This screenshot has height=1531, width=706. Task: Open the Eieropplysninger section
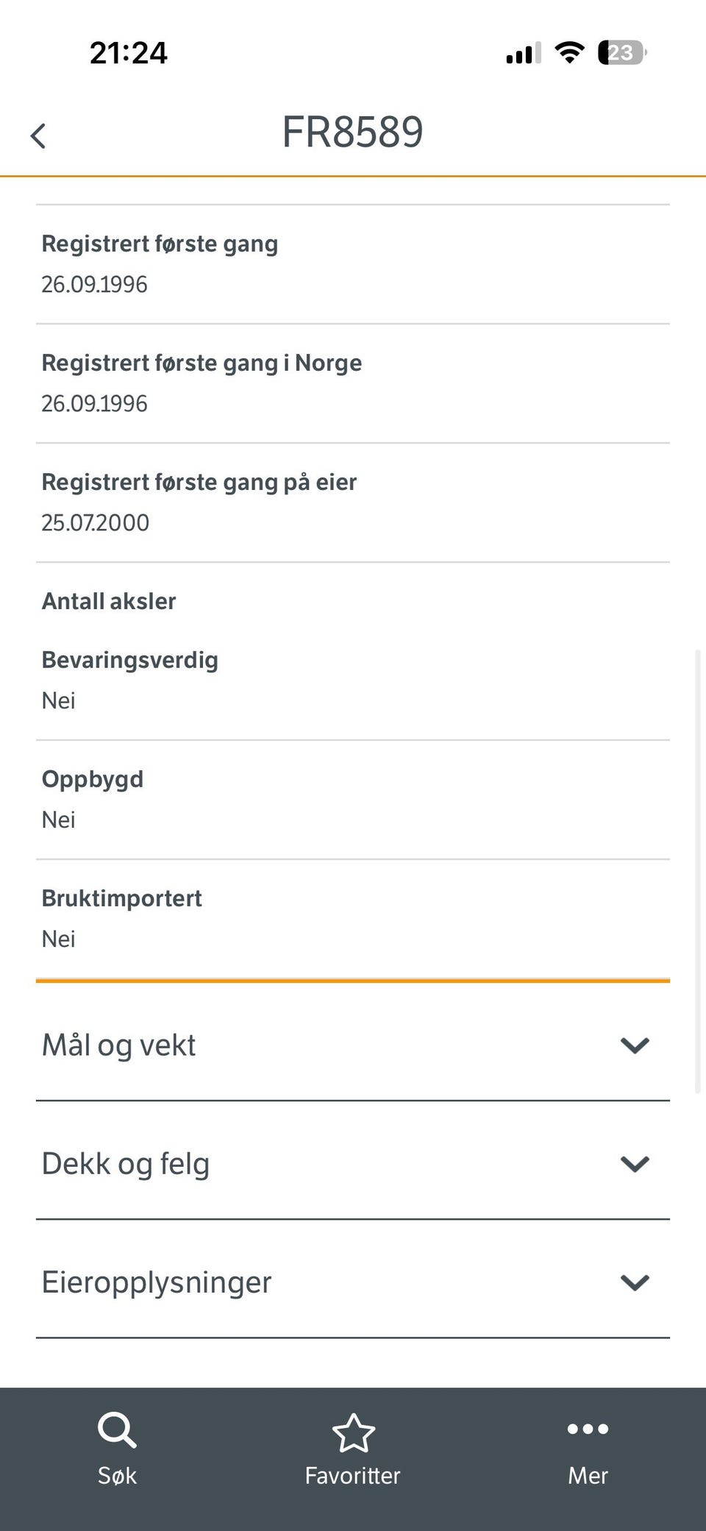pyautogui.click(x=157, y=1282)
